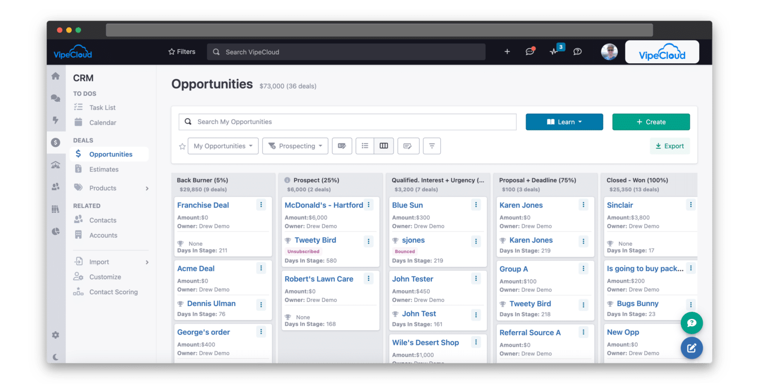Click the Create button
The image size is (759, 384).
pos(651,122)
